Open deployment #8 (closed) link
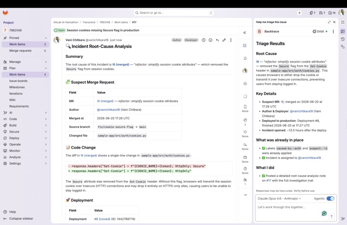Image resolution: width=347 pixels, height=225 pixels. [x=102, y=219]
